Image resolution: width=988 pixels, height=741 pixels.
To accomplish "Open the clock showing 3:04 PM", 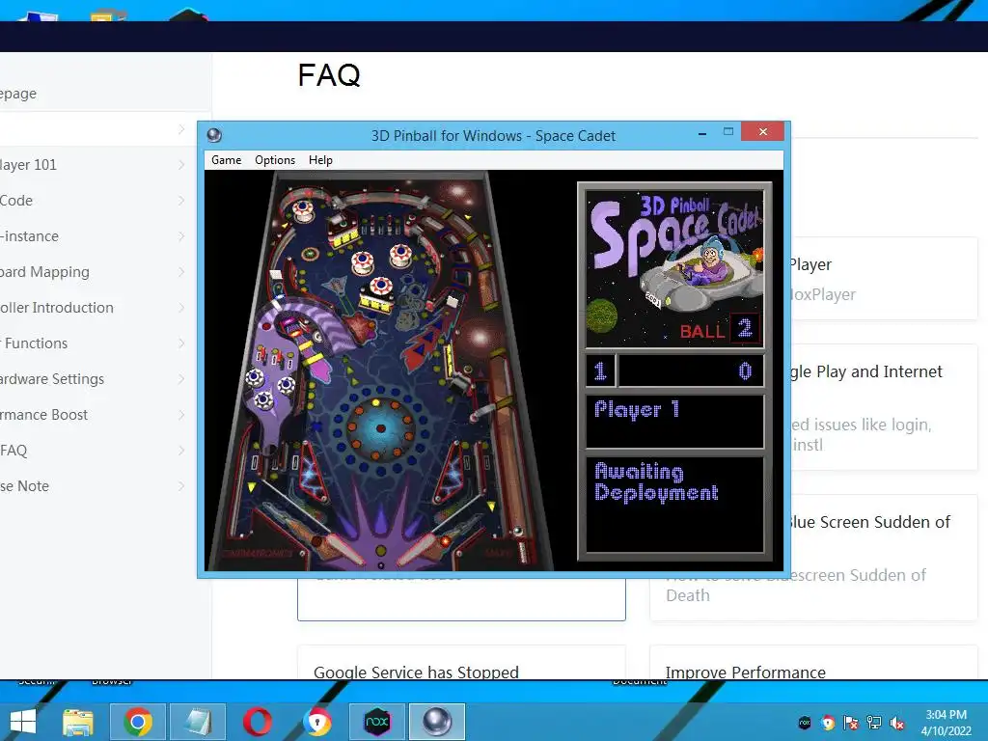I will click(946, 722).
